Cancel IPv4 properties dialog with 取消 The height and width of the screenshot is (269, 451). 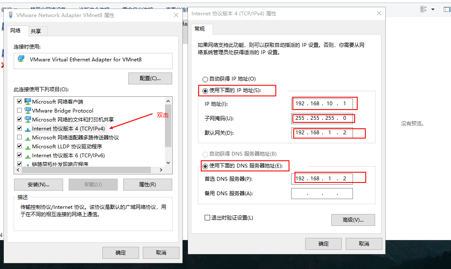364,244
